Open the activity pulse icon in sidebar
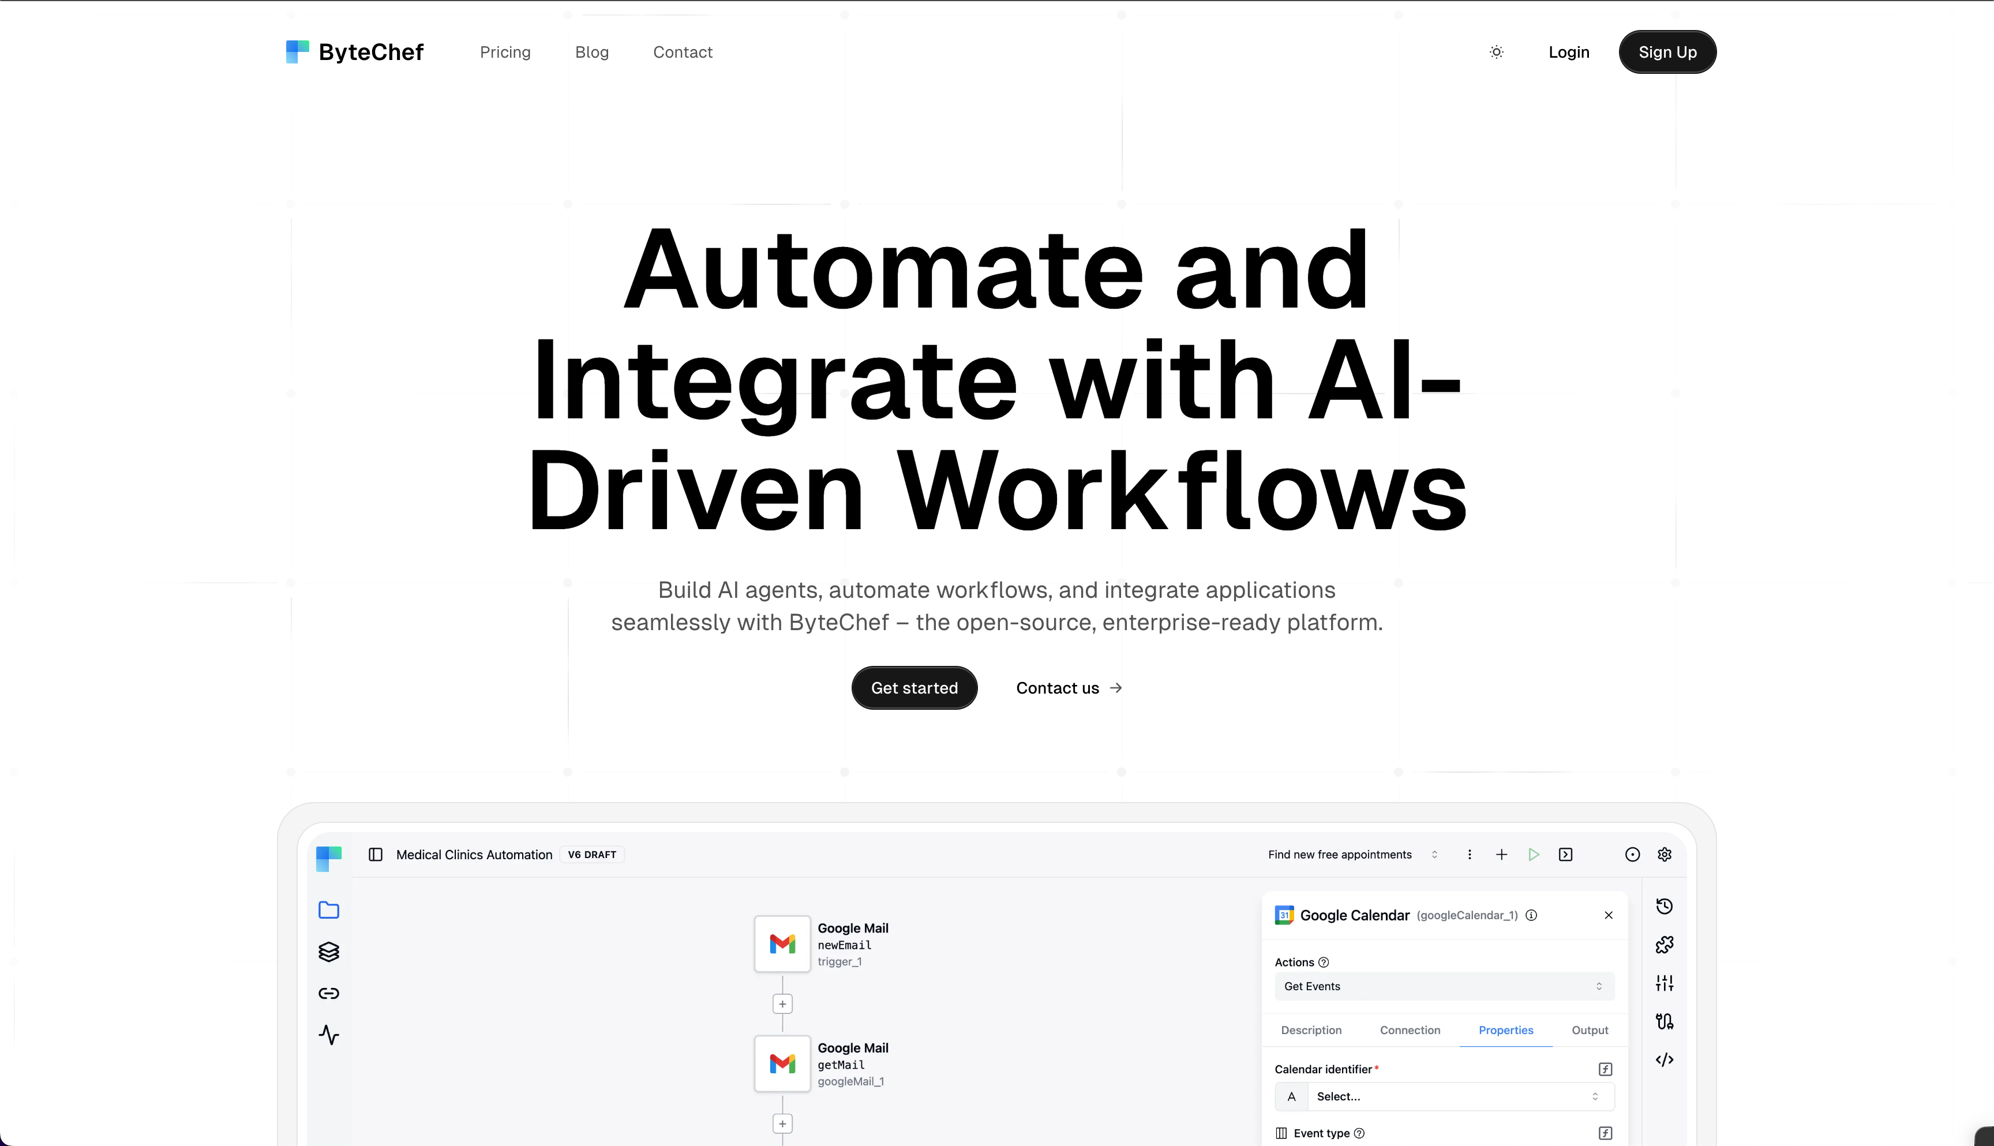 pyautogui.click(x=329, y=1035)
